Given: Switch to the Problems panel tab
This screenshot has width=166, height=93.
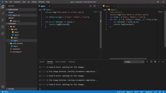Looking at the screenshot, I should pos(72,62).
